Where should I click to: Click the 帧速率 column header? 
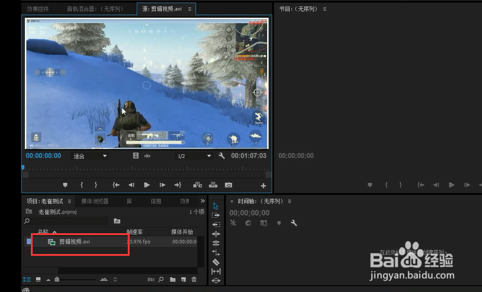tap(135, 231)
